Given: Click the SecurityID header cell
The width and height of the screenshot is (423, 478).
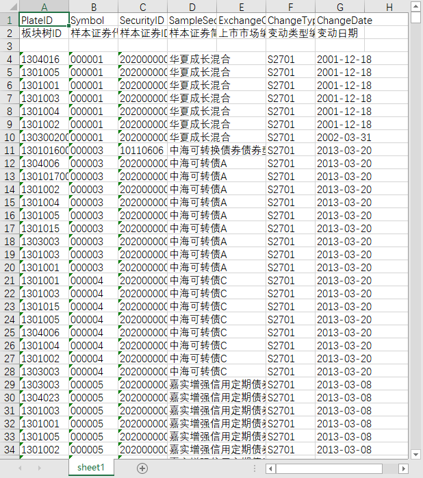Looking at the screenshot, I should [143, 20].
